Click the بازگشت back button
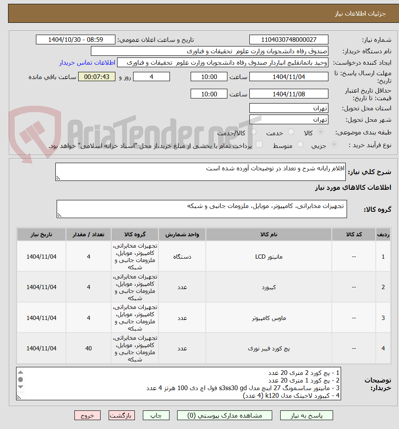399x429 pixels. [x=121, y=415]
